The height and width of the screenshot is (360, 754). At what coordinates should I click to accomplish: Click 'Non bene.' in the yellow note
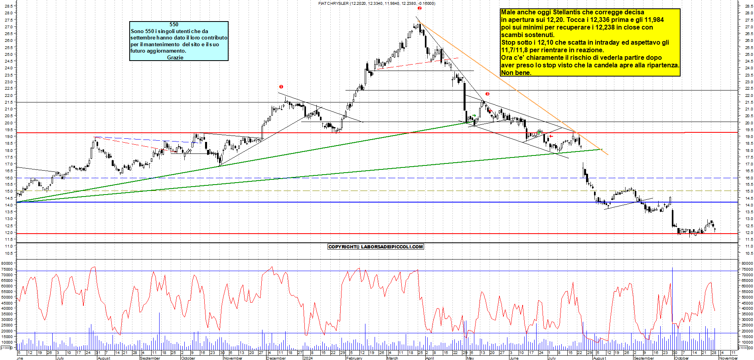(x=516, y=73)
